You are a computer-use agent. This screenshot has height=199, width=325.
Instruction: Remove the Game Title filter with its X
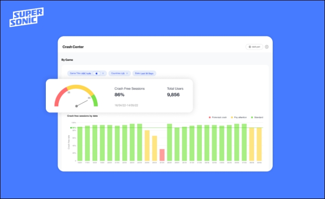click(x=103, y=73)
